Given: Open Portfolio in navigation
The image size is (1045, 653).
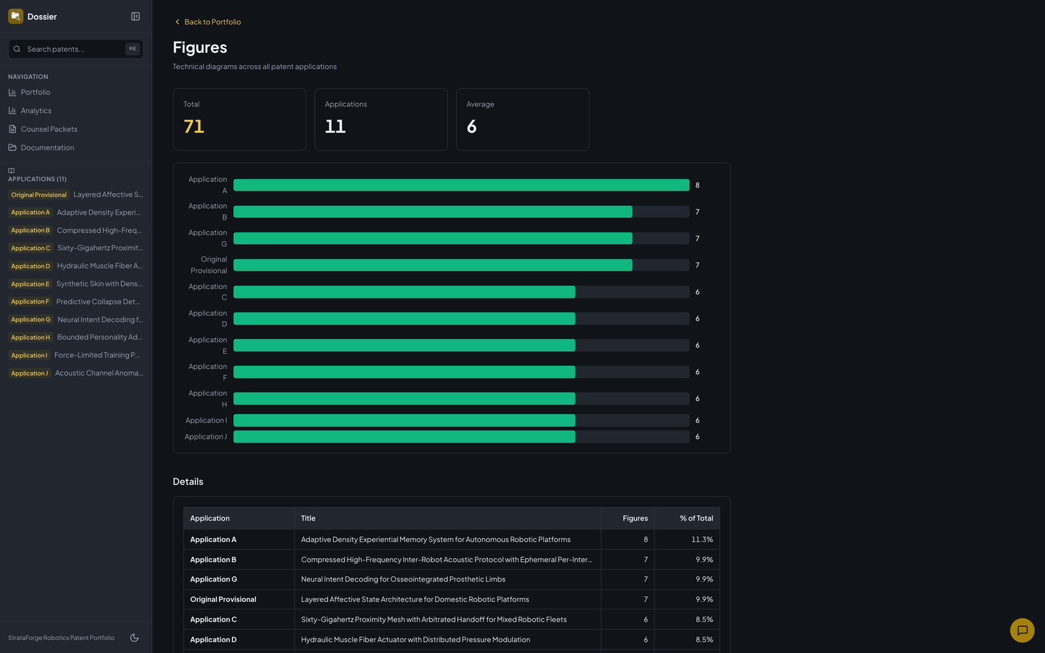Looking at the screenshot, I should (76, 92).
